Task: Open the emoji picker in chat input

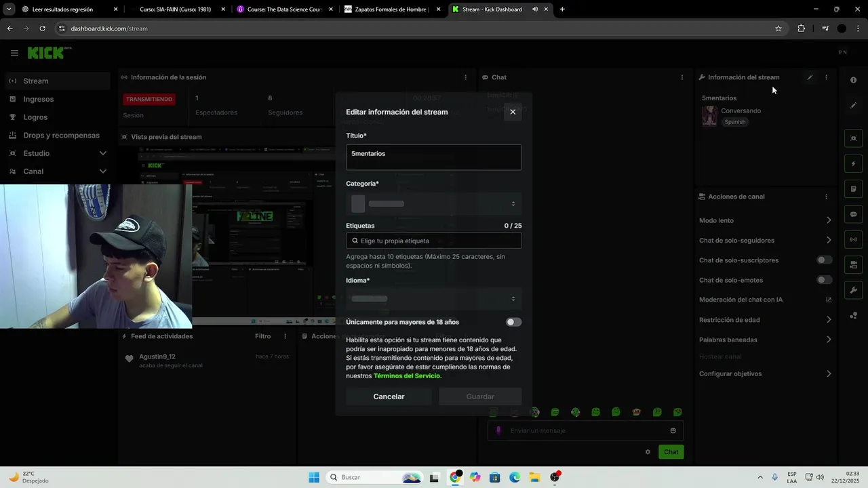Action: click(673, 430)
